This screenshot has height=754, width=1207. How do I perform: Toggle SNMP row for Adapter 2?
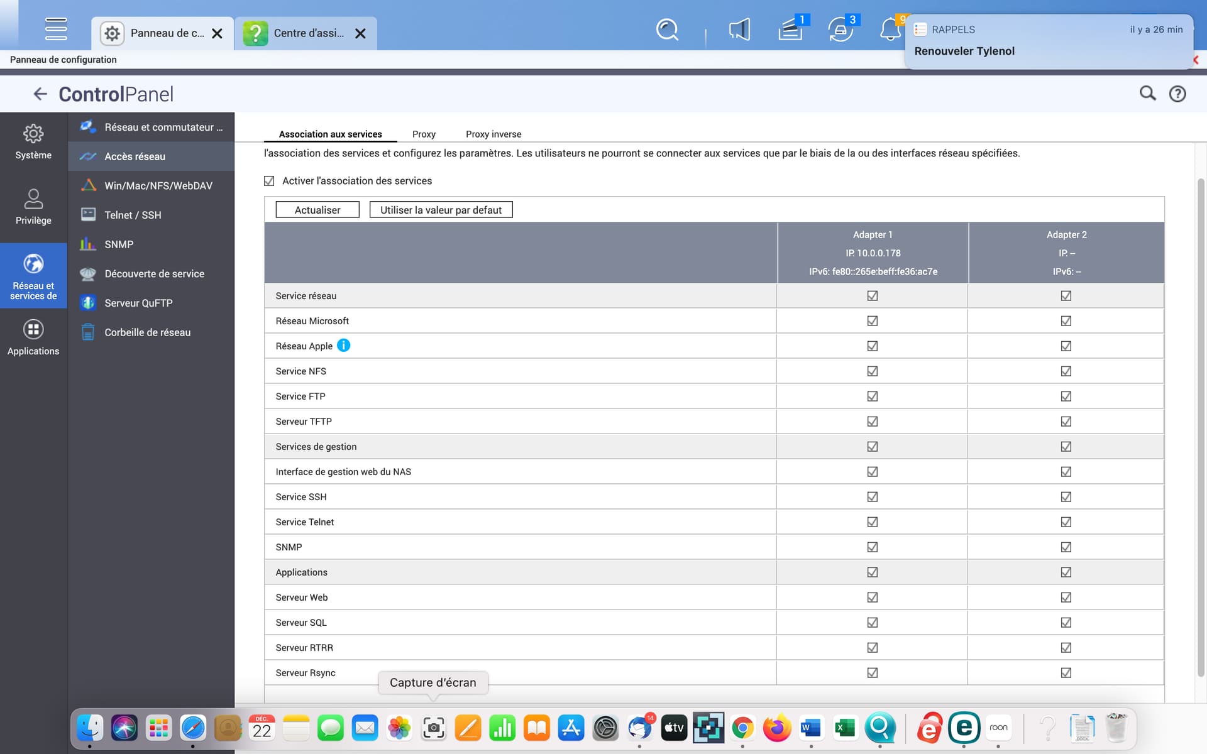(1066, 547)
